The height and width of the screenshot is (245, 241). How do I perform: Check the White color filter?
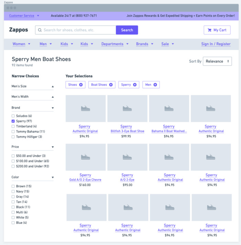(13, 217)
